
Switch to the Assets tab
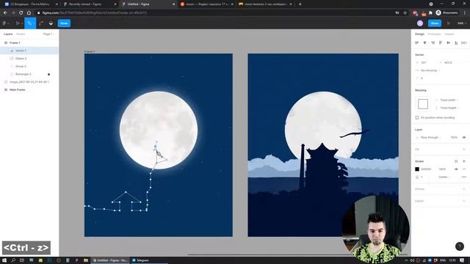pos(21,34)
